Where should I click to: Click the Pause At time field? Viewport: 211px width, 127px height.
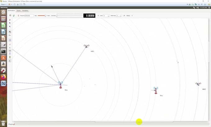point(29,16)
